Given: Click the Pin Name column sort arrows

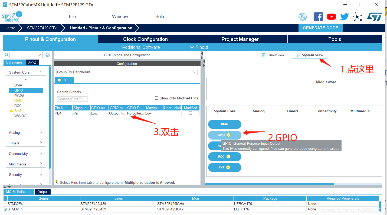Looking at the screenshot, I should coord(70,108).
